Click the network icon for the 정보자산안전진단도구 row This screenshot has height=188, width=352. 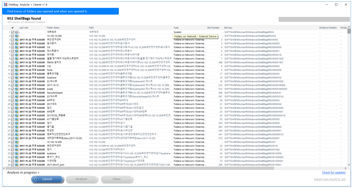pyautogui.click(x=16, y=134)
